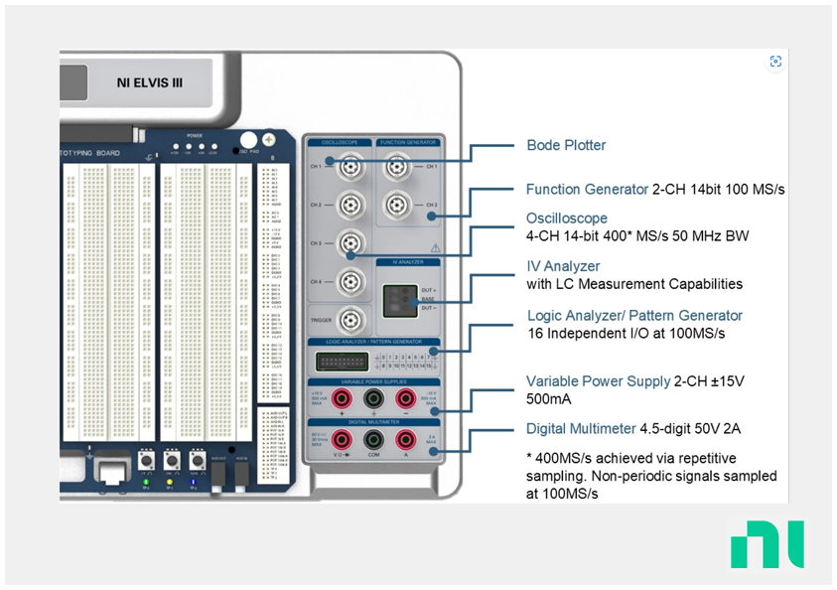837x590 pixels.
Task: Click the ground jack of Variable Power Supplies
Action: point(373,397)
